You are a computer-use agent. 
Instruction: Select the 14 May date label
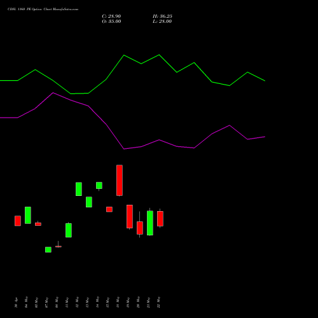tap(97, 302)
